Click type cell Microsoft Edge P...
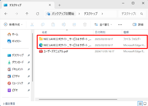This screenshot has width=148, height=106. 134,51
